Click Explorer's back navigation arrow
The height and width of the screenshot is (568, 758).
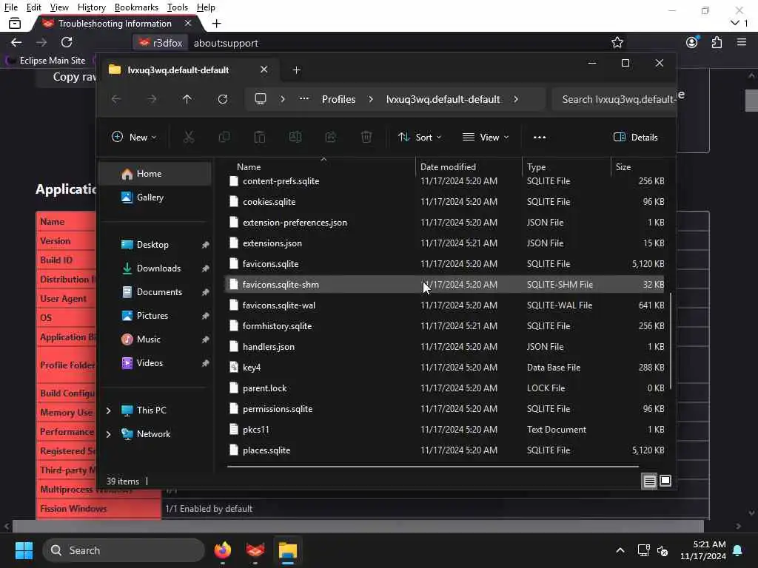[116, 99]
